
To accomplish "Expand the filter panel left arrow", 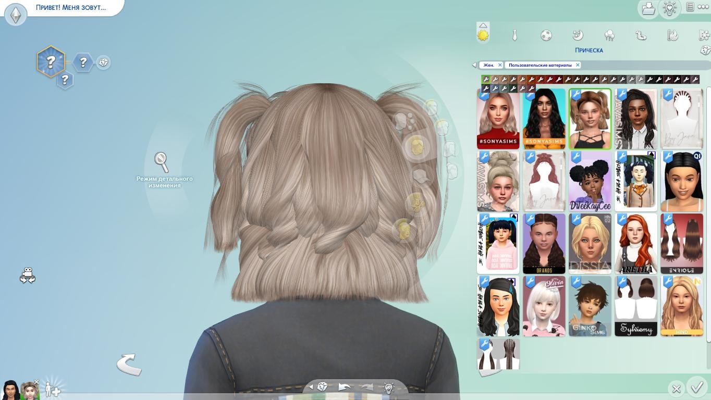I will click(474, 65).
